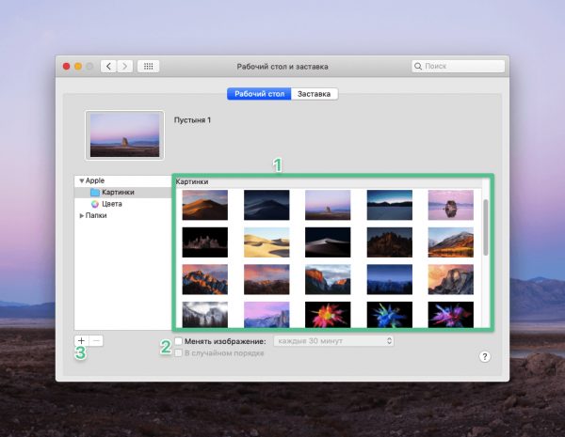Choose the red cloudy mountain ridge wallpaper
565x437 pixels.
tap(266, 279)
